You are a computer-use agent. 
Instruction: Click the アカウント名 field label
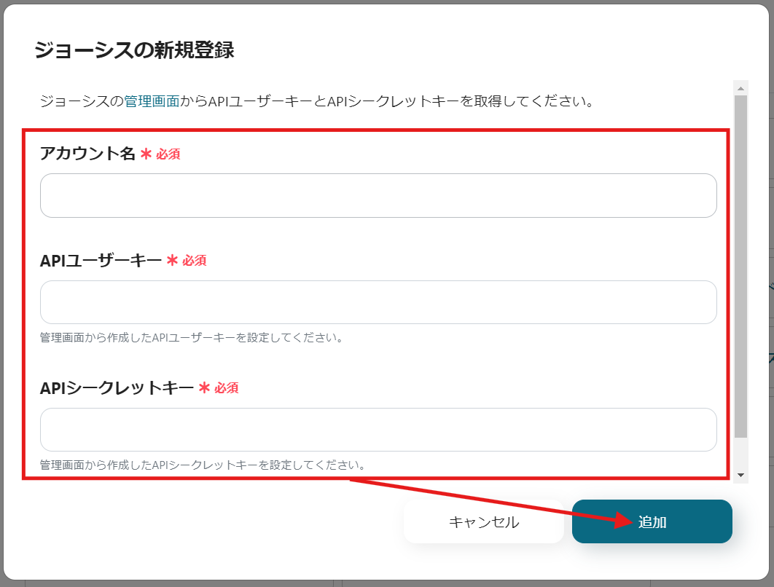pos(88,154)
